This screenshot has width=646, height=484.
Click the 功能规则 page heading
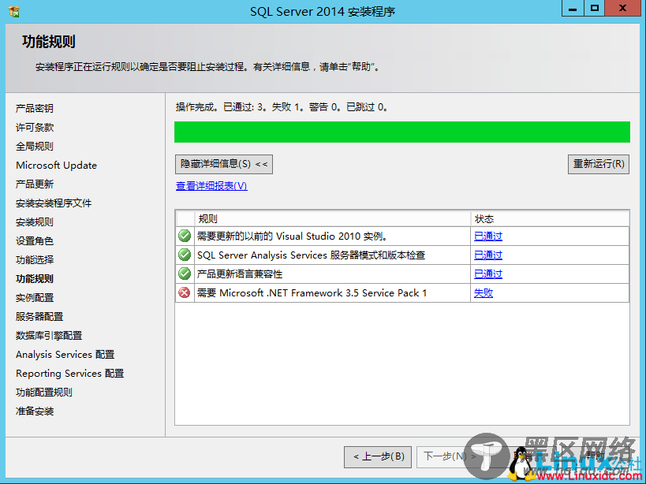click(49, 42)
